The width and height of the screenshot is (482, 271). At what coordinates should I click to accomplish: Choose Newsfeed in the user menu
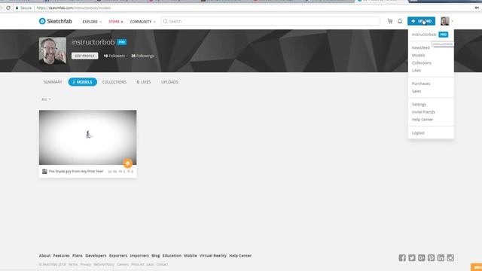421,47
